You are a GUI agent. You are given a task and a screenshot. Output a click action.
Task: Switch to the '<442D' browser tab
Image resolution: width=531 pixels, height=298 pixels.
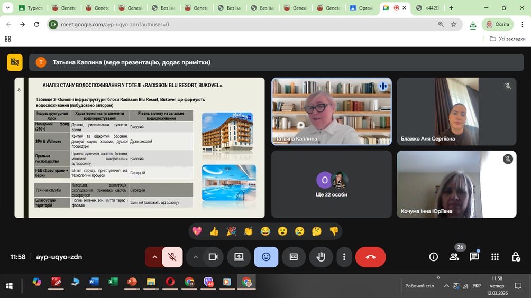427,8
